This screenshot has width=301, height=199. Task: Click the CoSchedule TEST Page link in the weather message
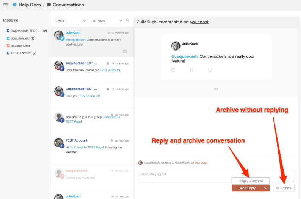tap(86, 147)
